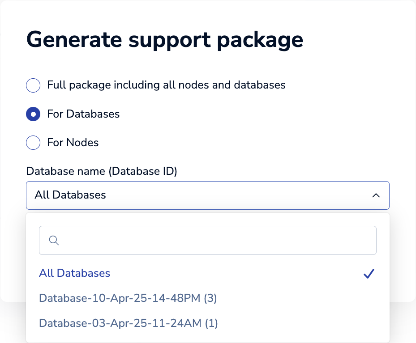The width and height of the screenshot is (416, 343).
Task: Expand the database selection list
Action: point(208,195)
